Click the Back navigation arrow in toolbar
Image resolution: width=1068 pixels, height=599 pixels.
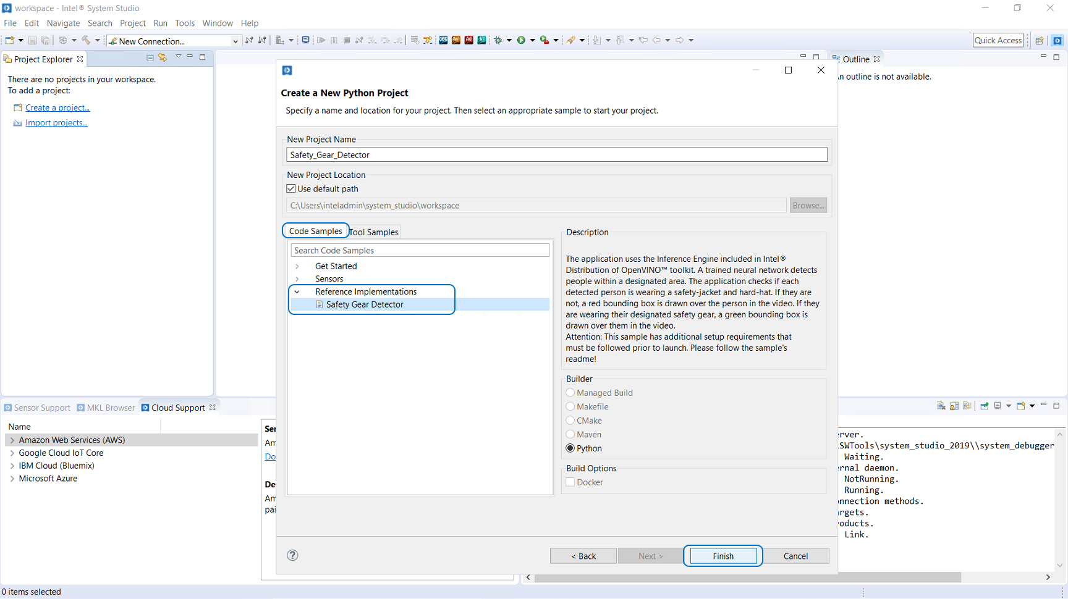(x=656, y=40)
